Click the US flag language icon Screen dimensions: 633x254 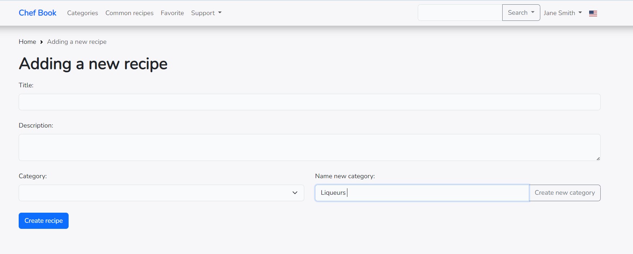click(x=593, y=13)
